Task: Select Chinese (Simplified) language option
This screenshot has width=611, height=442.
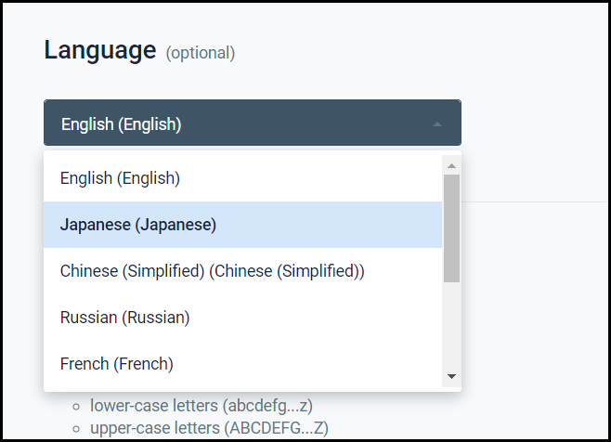Action: (x=242, y=271)
